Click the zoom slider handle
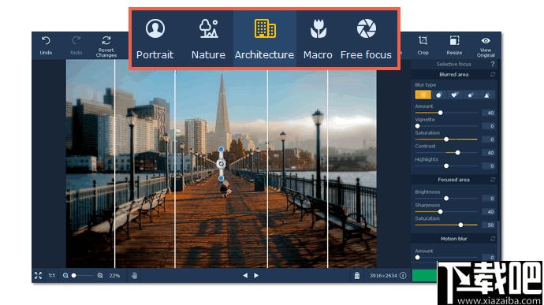Screen dimensions: 544x305 73,276
